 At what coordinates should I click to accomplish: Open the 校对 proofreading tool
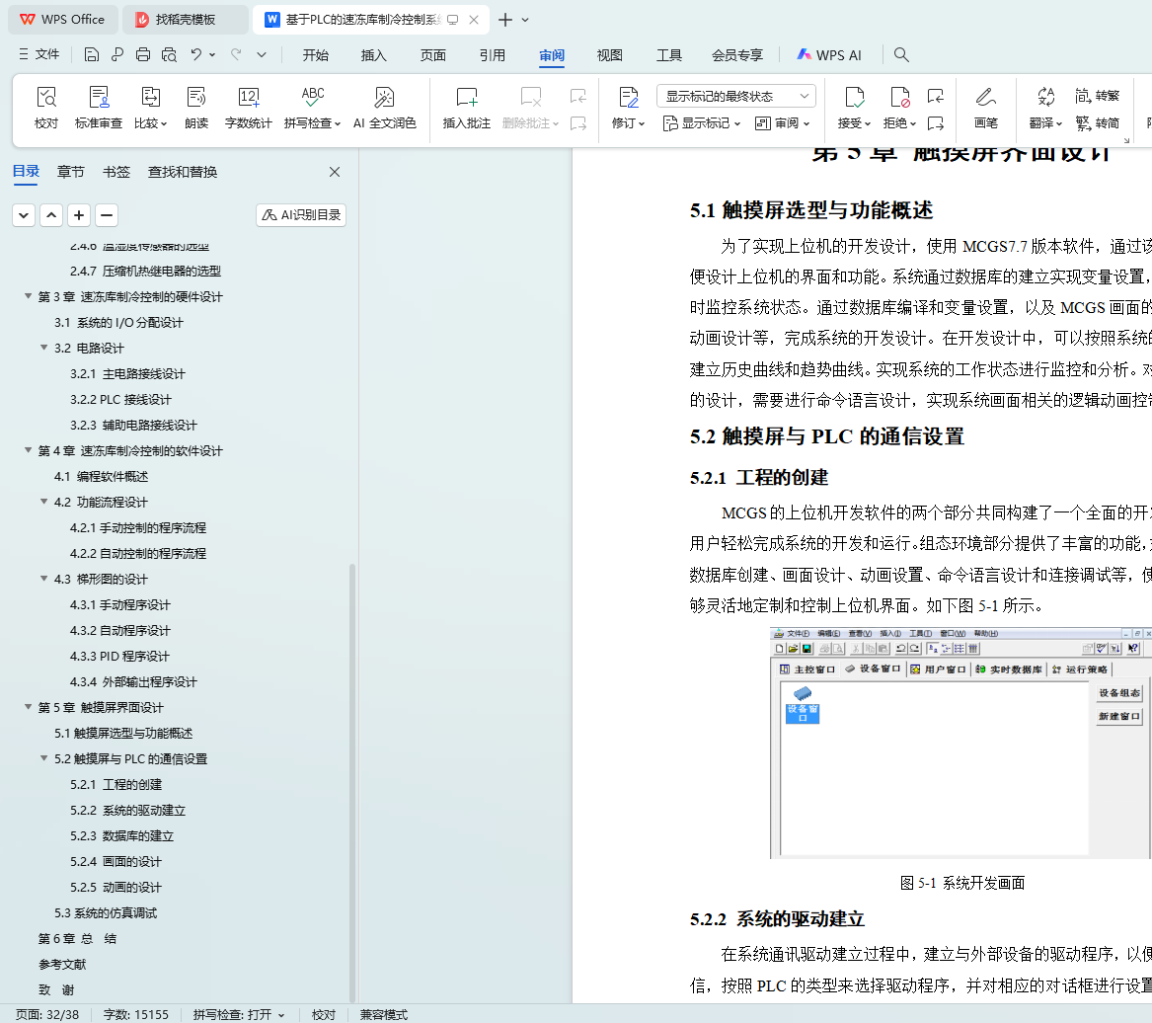pyautogui.click(x=46, y=108)
